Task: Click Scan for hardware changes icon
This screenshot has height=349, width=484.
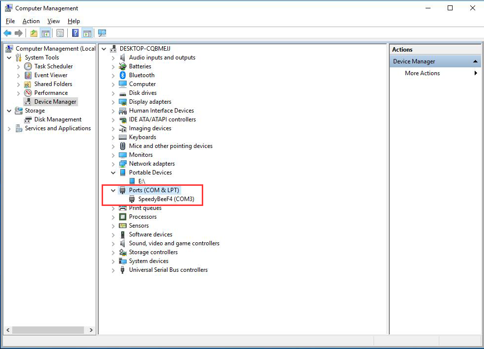Action: click(x=102, y=33)
